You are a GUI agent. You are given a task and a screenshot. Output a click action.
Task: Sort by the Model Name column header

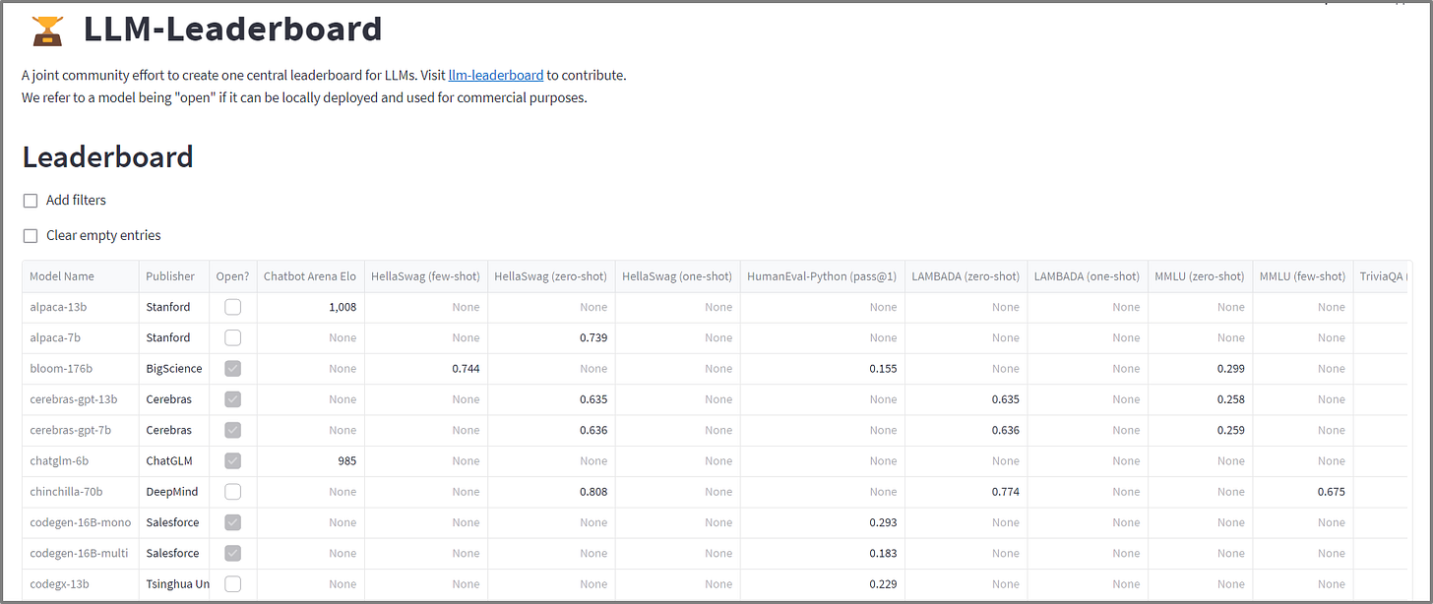[x=81, y=276]
